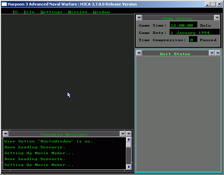This screenshot has height=175, width=224.
Task: Click the 'Paused' status text
Action: (x=208, y=40)
